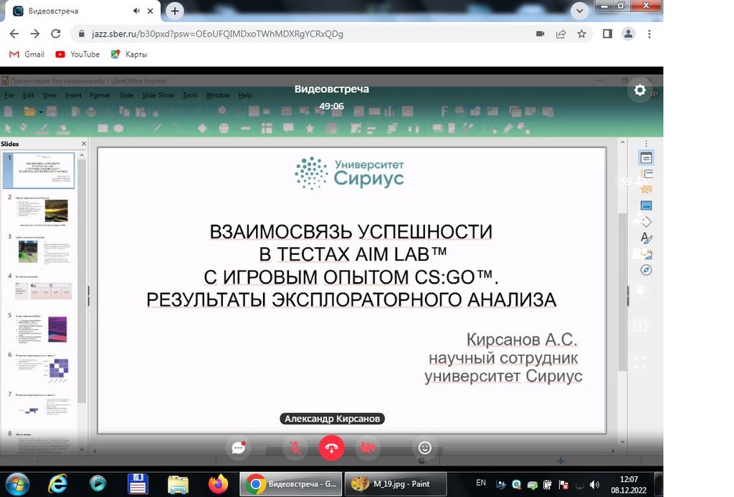The image size is (734, 497).
Task: Toggle the Chrome side panel
Action: (607, 34)
